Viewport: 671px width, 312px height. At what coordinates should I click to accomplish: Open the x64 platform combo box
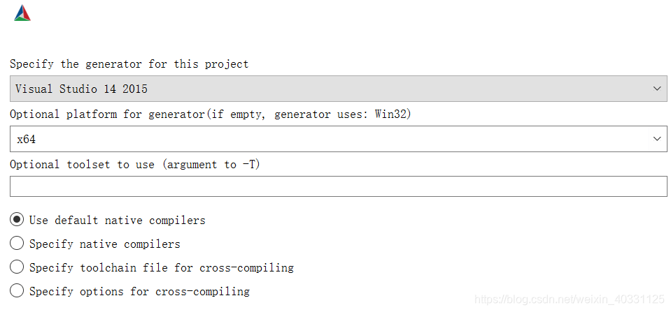tap(338, 139)
